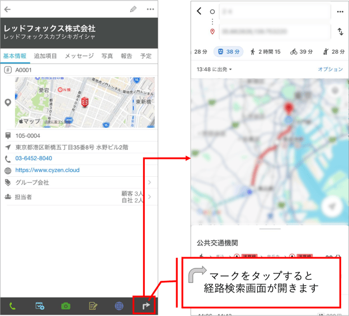
Task: Tap the pencil edit icon
Action: [x=133, y=10]
